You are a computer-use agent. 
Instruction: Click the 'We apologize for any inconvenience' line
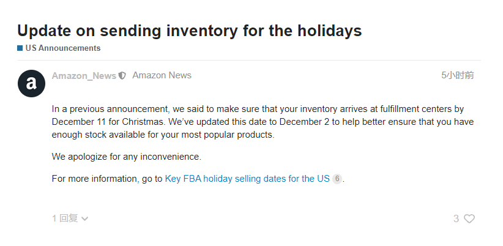click(x=126, y=157)
